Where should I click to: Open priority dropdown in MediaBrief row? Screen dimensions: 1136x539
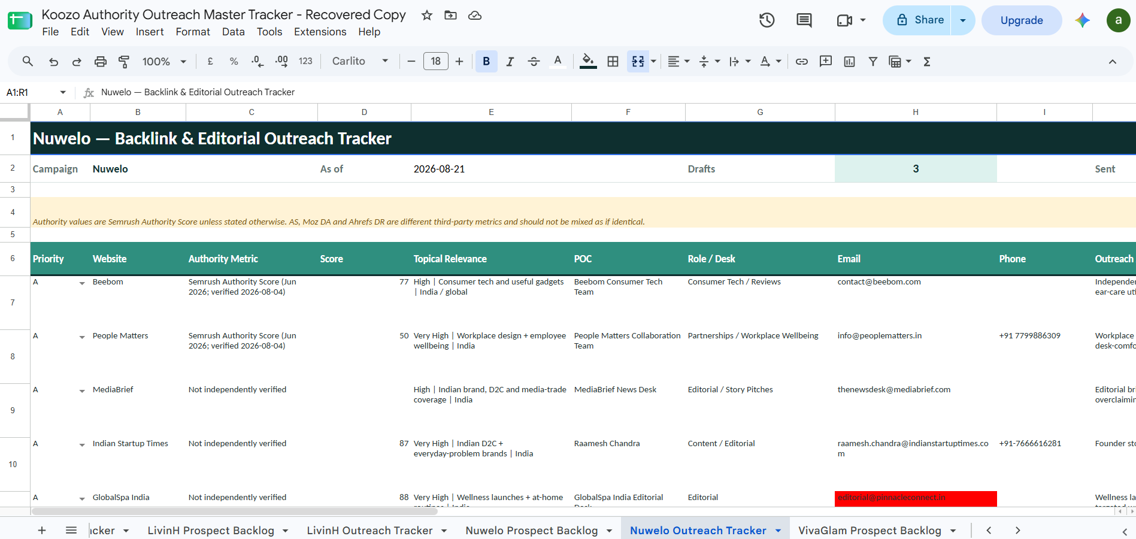click(x=82, y=390)
